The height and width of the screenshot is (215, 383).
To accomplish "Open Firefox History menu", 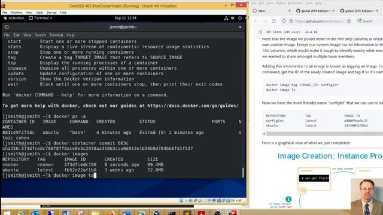I will tap(280, 3).
